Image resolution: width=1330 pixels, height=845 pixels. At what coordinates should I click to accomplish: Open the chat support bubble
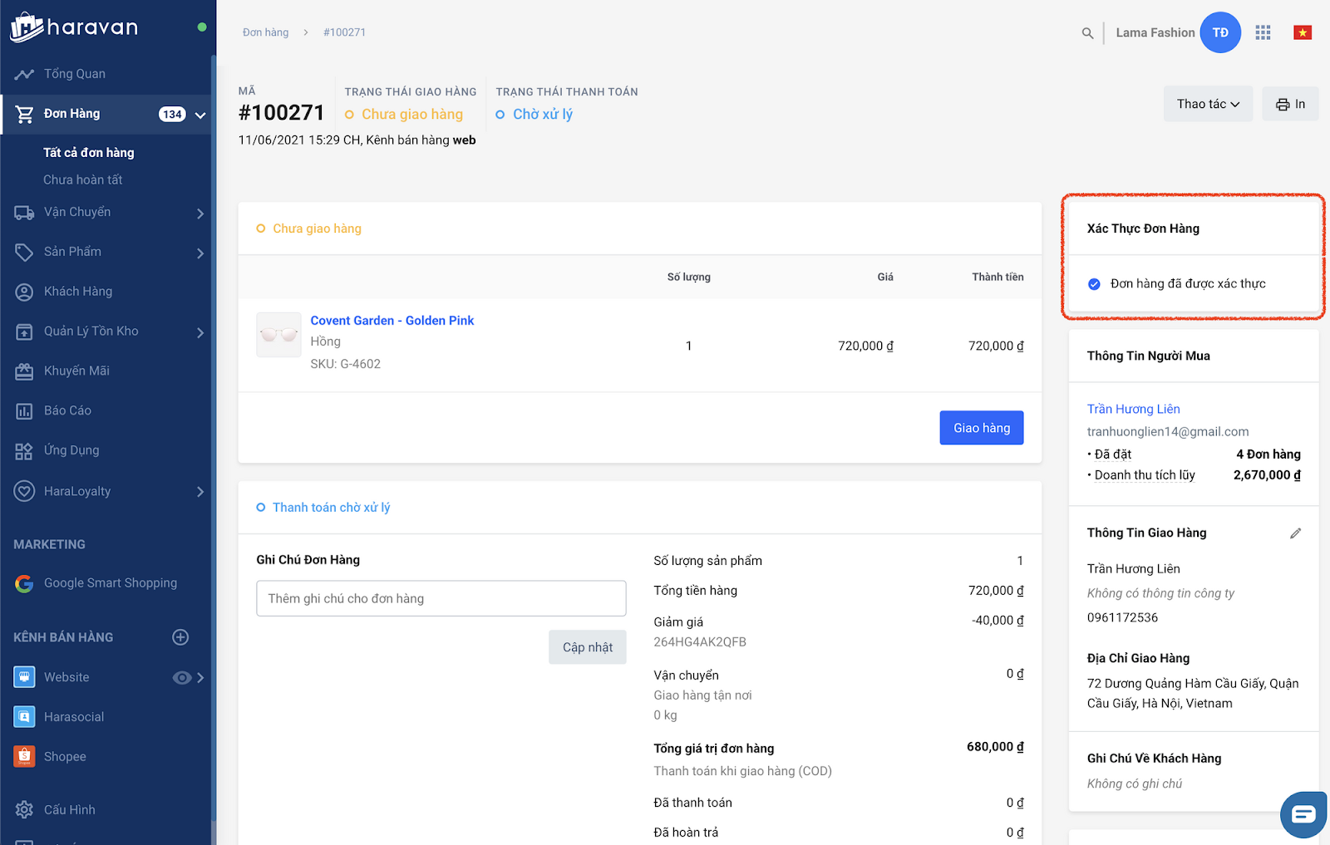click(x=1303, y=814)
